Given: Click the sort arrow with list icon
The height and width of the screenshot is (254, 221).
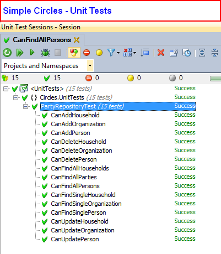Looking at the screenshot, I should pyautogui.click(x=145, y=53).
